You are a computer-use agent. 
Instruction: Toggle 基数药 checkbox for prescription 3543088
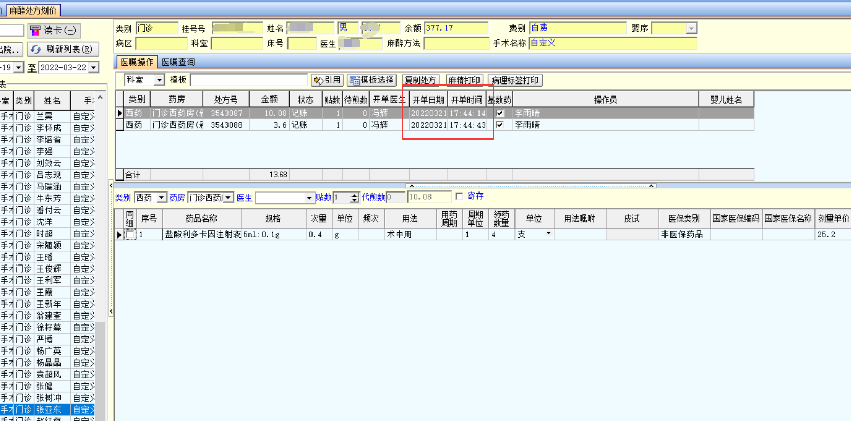[x=500, y=125]
